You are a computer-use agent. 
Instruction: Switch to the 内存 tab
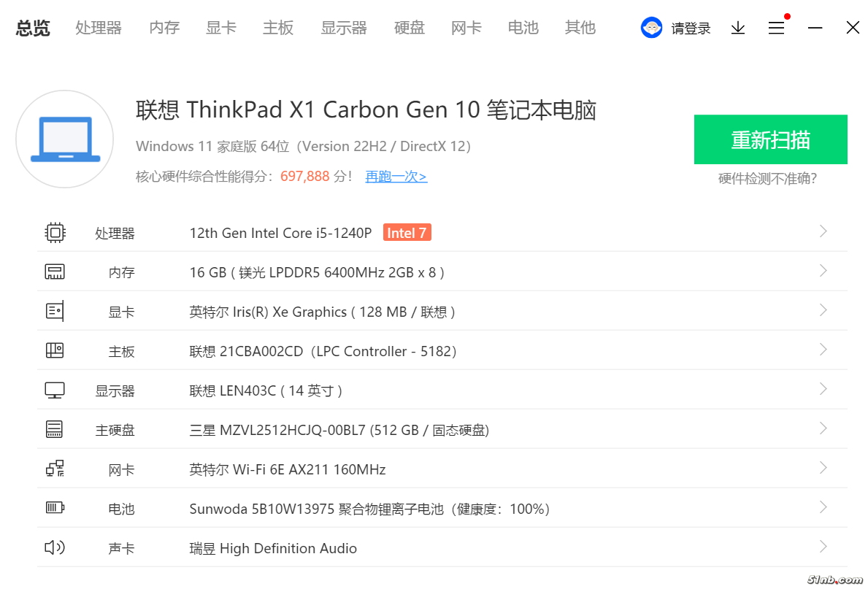(x=164, y=28)
